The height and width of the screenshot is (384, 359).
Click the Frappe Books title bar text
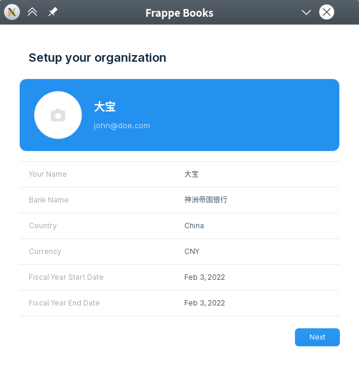(180, 13)
